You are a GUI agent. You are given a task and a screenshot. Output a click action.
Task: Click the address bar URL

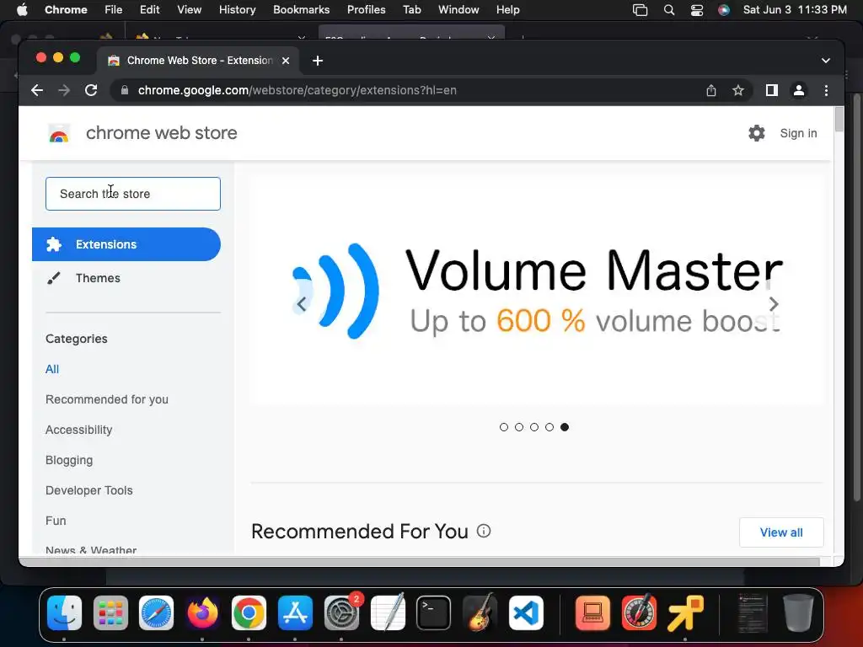pos(297,90)
